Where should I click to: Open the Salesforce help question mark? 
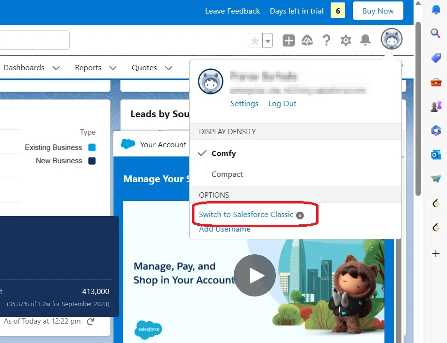pyautogui.click(x=326, y=41)
